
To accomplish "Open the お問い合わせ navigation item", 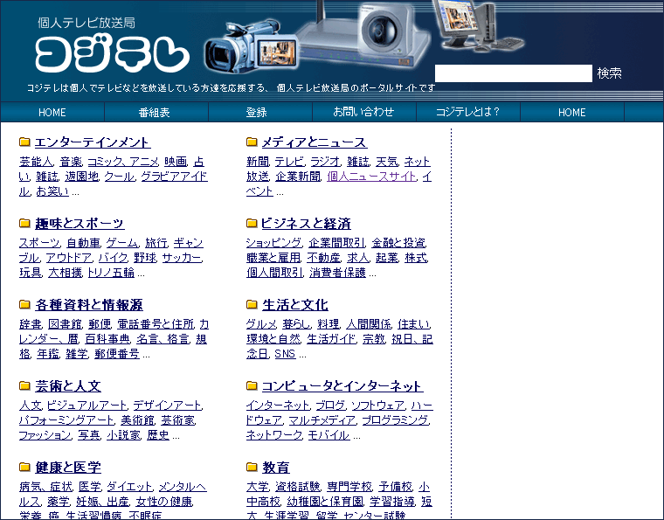I will (363, 113).
